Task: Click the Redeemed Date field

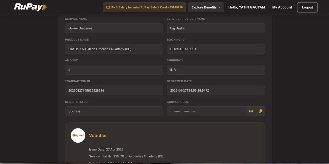Action: (x=216, y=90)
